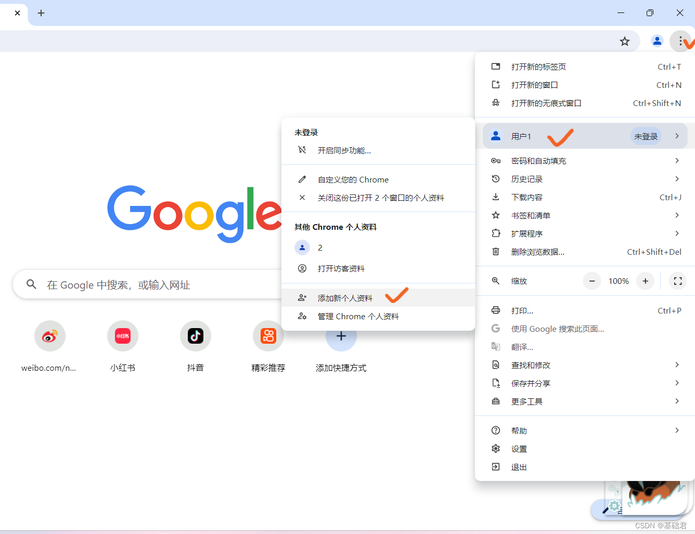Open a new tab with plus button
Screen dimensions: 695x534
coord(41,13)
